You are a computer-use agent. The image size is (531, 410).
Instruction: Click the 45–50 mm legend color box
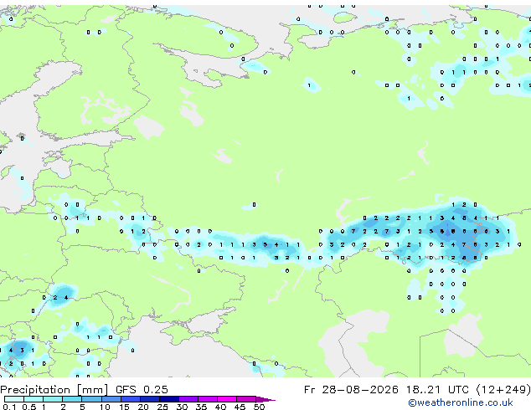246,399
